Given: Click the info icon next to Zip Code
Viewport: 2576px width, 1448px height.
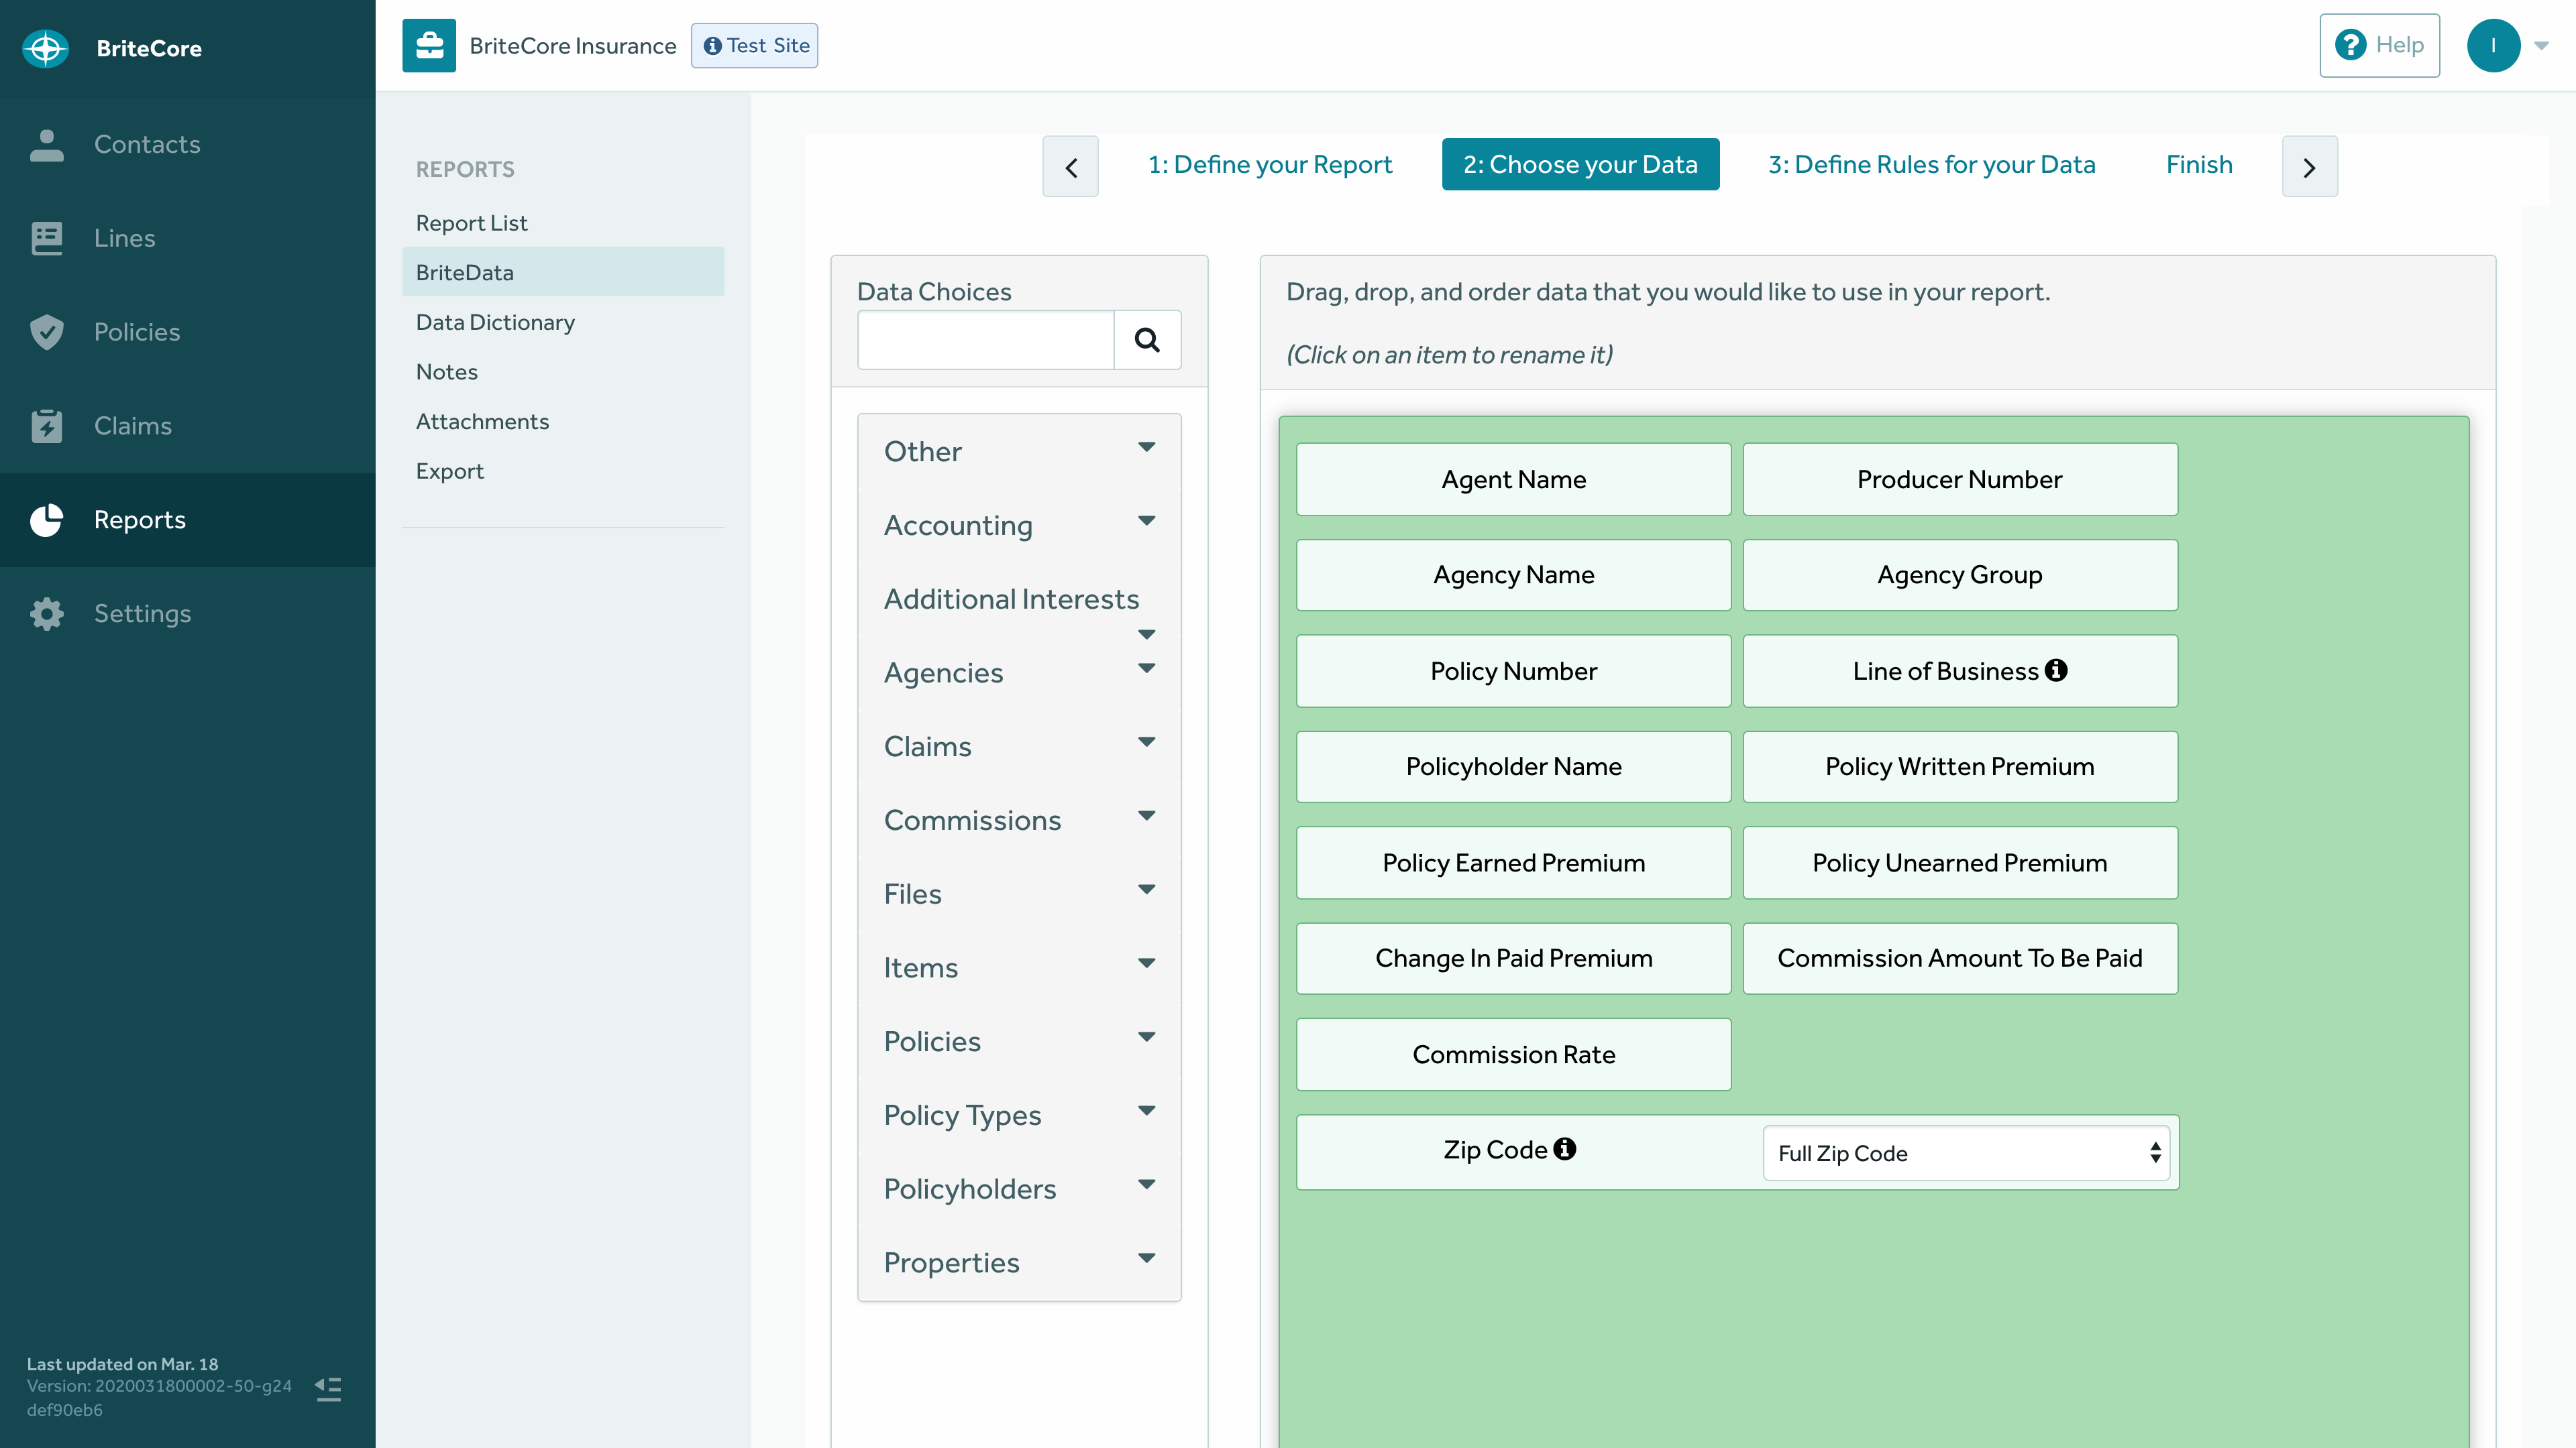Looking at the screenshot, I should point(1565,1148).
